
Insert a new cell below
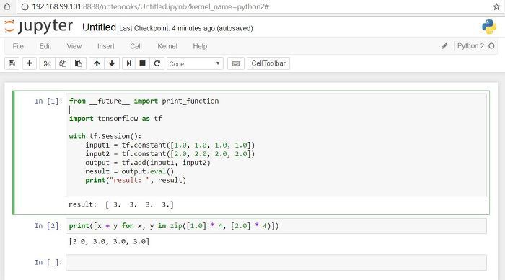click(30, 63)
